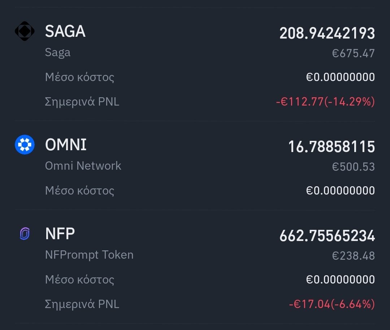Screen dimensions: 390x330
Task: Tap the NFPrompt value €238.48
Action: pyautogui.click(x=354, y=256)
